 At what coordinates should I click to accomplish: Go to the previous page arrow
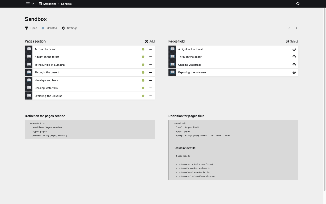289,28
